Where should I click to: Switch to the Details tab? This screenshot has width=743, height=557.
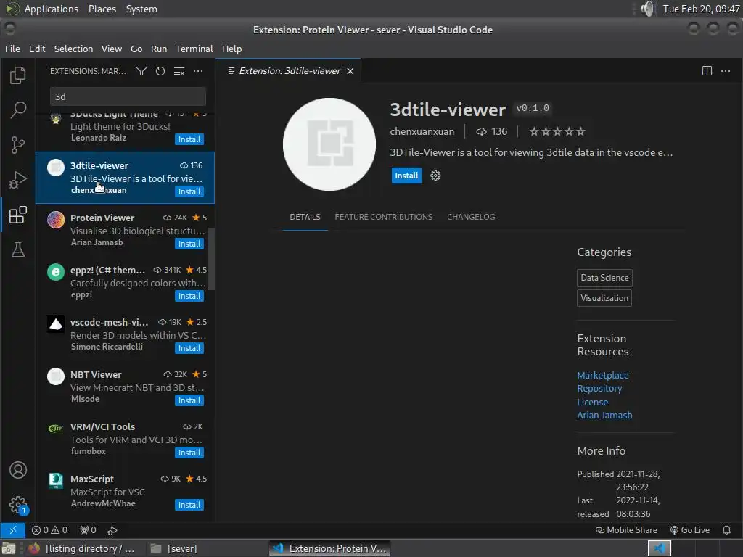tap(305, 217)
